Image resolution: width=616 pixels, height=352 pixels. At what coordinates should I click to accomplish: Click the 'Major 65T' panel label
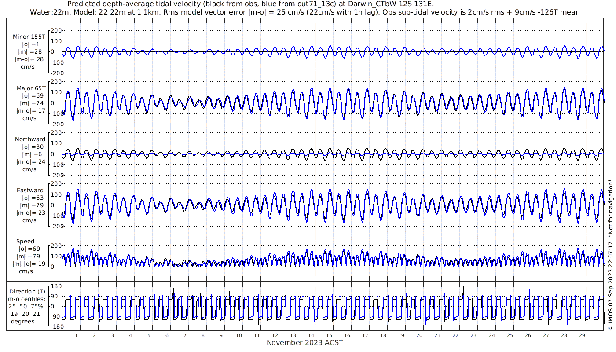tap(31, 88)
